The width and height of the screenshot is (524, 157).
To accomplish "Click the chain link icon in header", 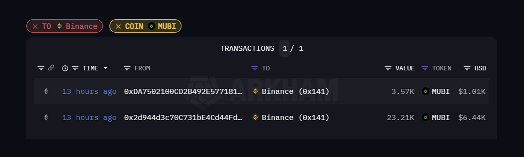I will pos(51,68).
